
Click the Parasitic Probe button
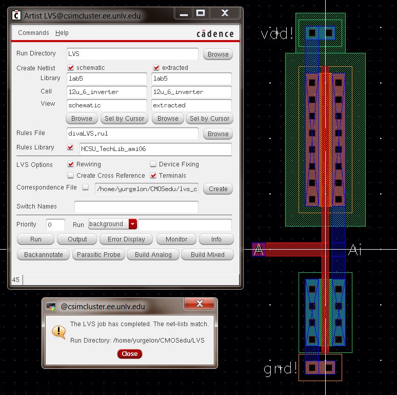tap(98, 255)
